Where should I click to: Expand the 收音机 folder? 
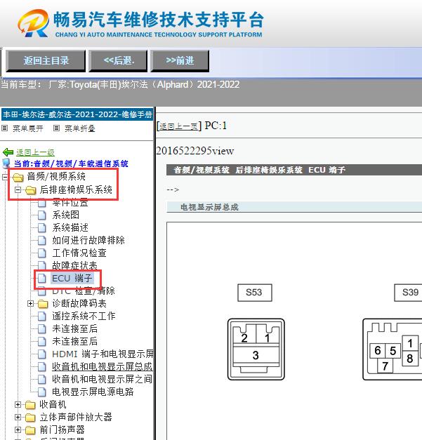click(18, 405)
